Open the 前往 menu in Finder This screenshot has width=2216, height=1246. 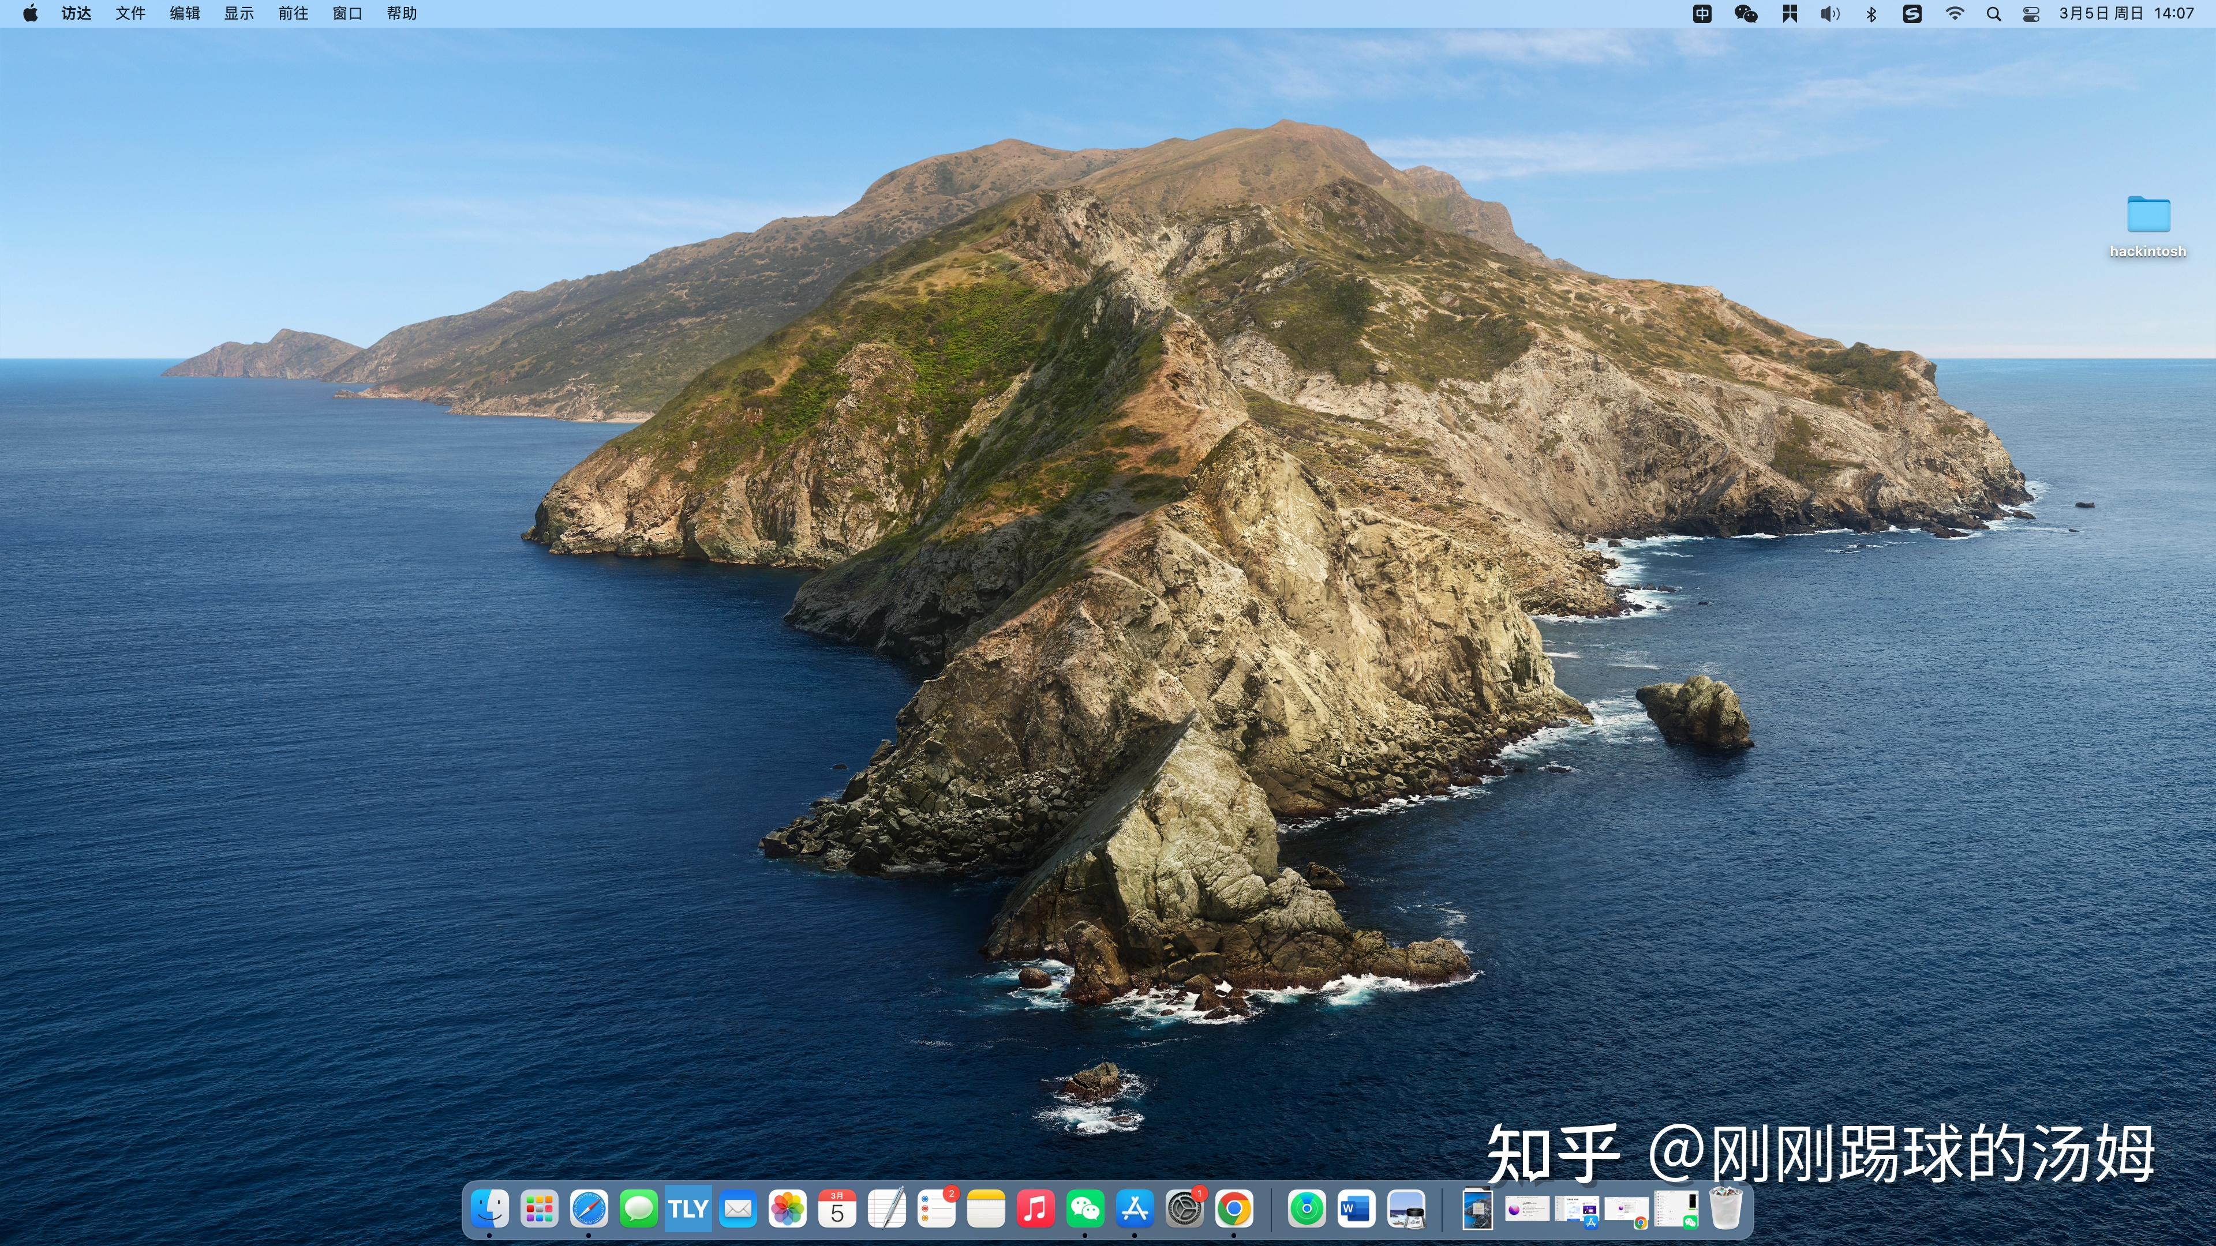tap(293, 13)
